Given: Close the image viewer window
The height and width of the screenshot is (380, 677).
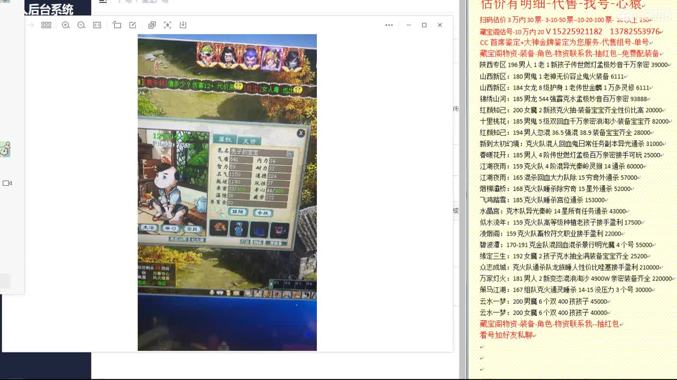Looking at the screenshot, I should pyautogui.click(x=440, y=25).
